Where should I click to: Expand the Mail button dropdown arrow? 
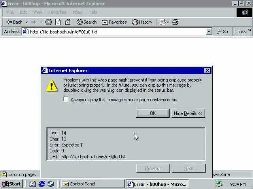(x=168, y=22)
